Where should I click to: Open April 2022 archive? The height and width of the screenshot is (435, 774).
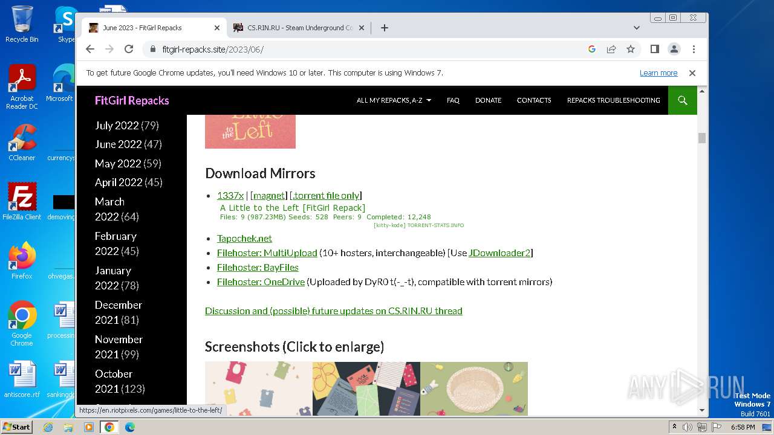coord(119,182)
